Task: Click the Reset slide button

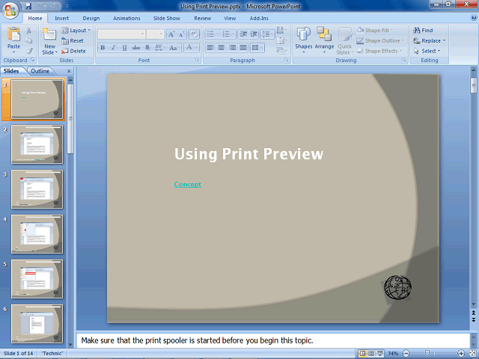Action: 73,40
